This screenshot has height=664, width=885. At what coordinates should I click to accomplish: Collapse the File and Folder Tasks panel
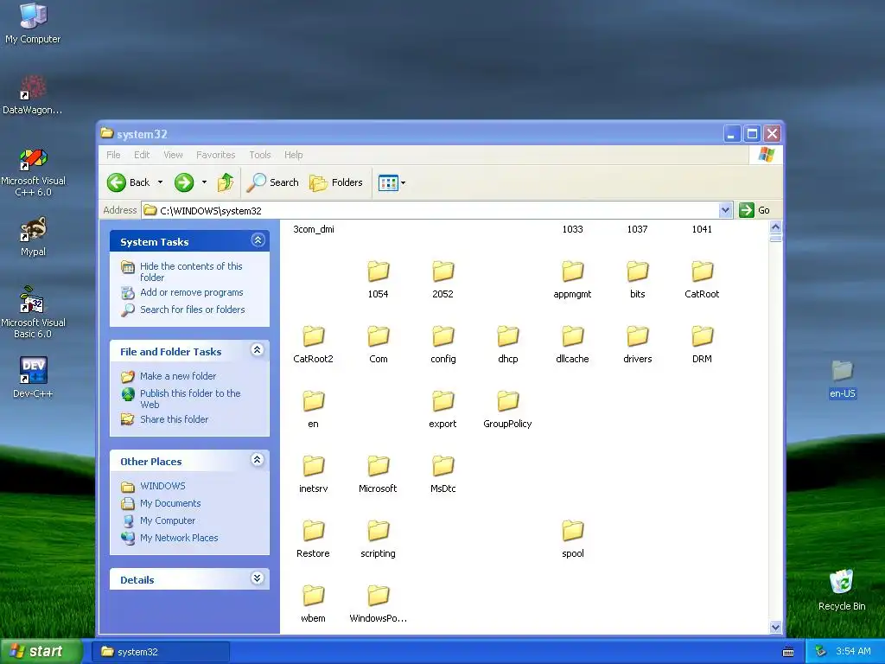point(258,350)
